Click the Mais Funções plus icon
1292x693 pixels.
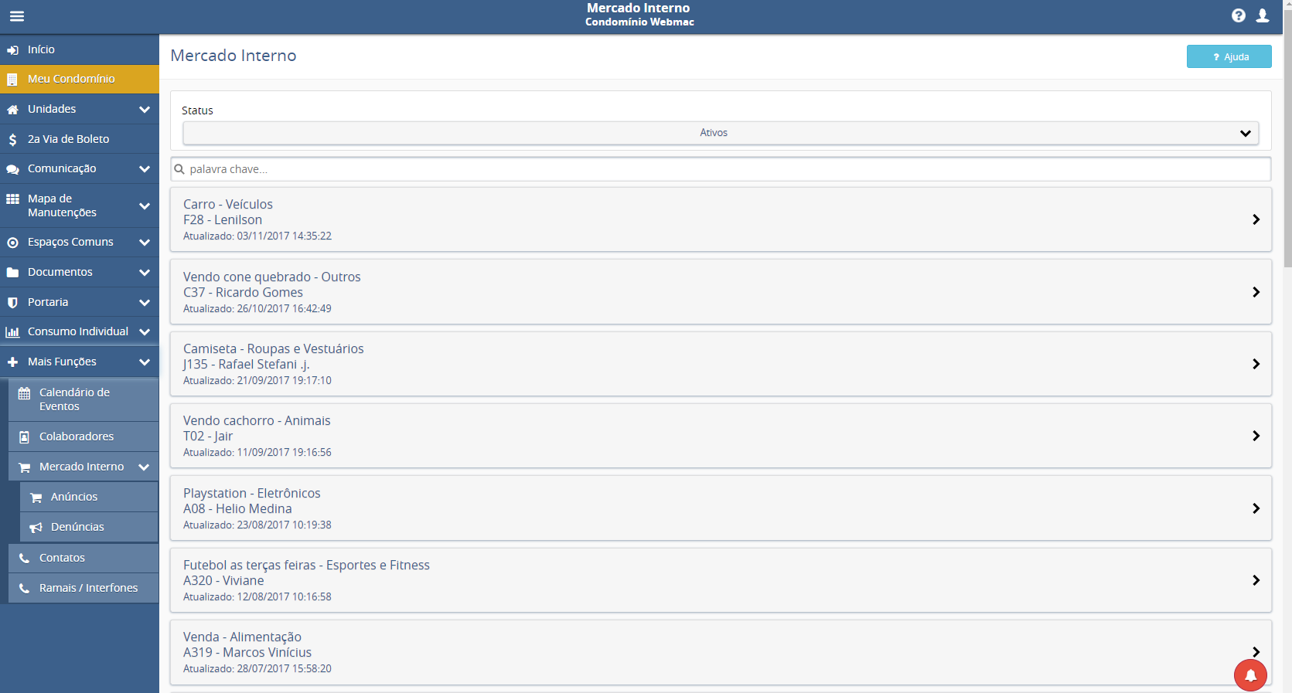pos(12,362)
